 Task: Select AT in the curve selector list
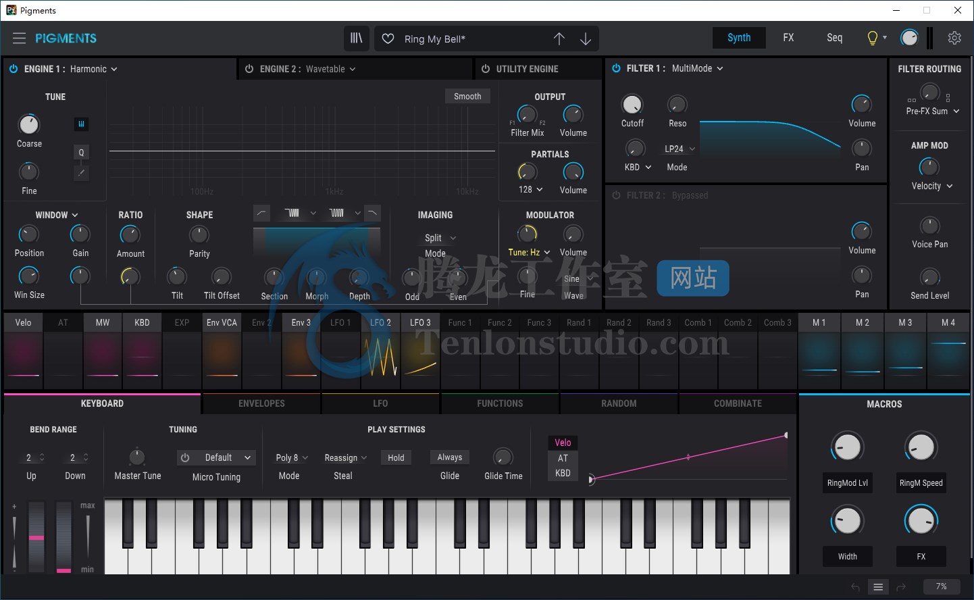pos(563,458)
